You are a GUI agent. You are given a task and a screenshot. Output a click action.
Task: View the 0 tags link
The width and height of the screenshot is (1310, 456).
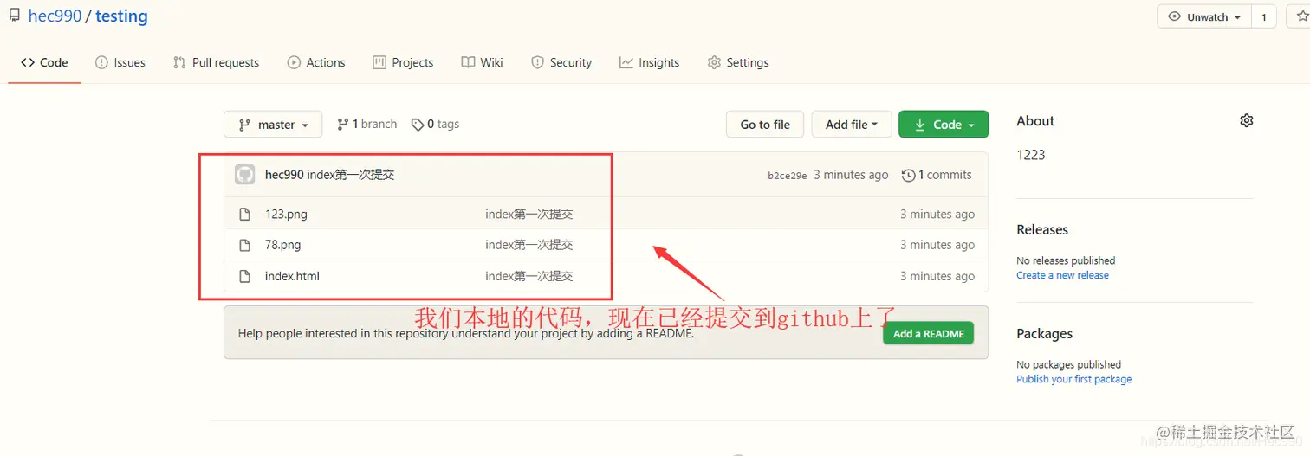[436, 125]
